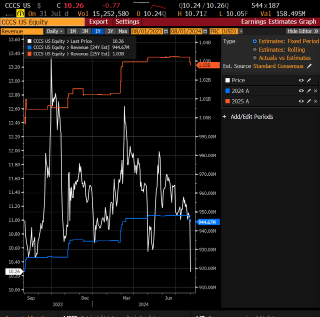Click legend entry Revenue [24Y Est]
The height and width of the screenshot is (317, 320).
pyautogui.click(x=78, y=47)
